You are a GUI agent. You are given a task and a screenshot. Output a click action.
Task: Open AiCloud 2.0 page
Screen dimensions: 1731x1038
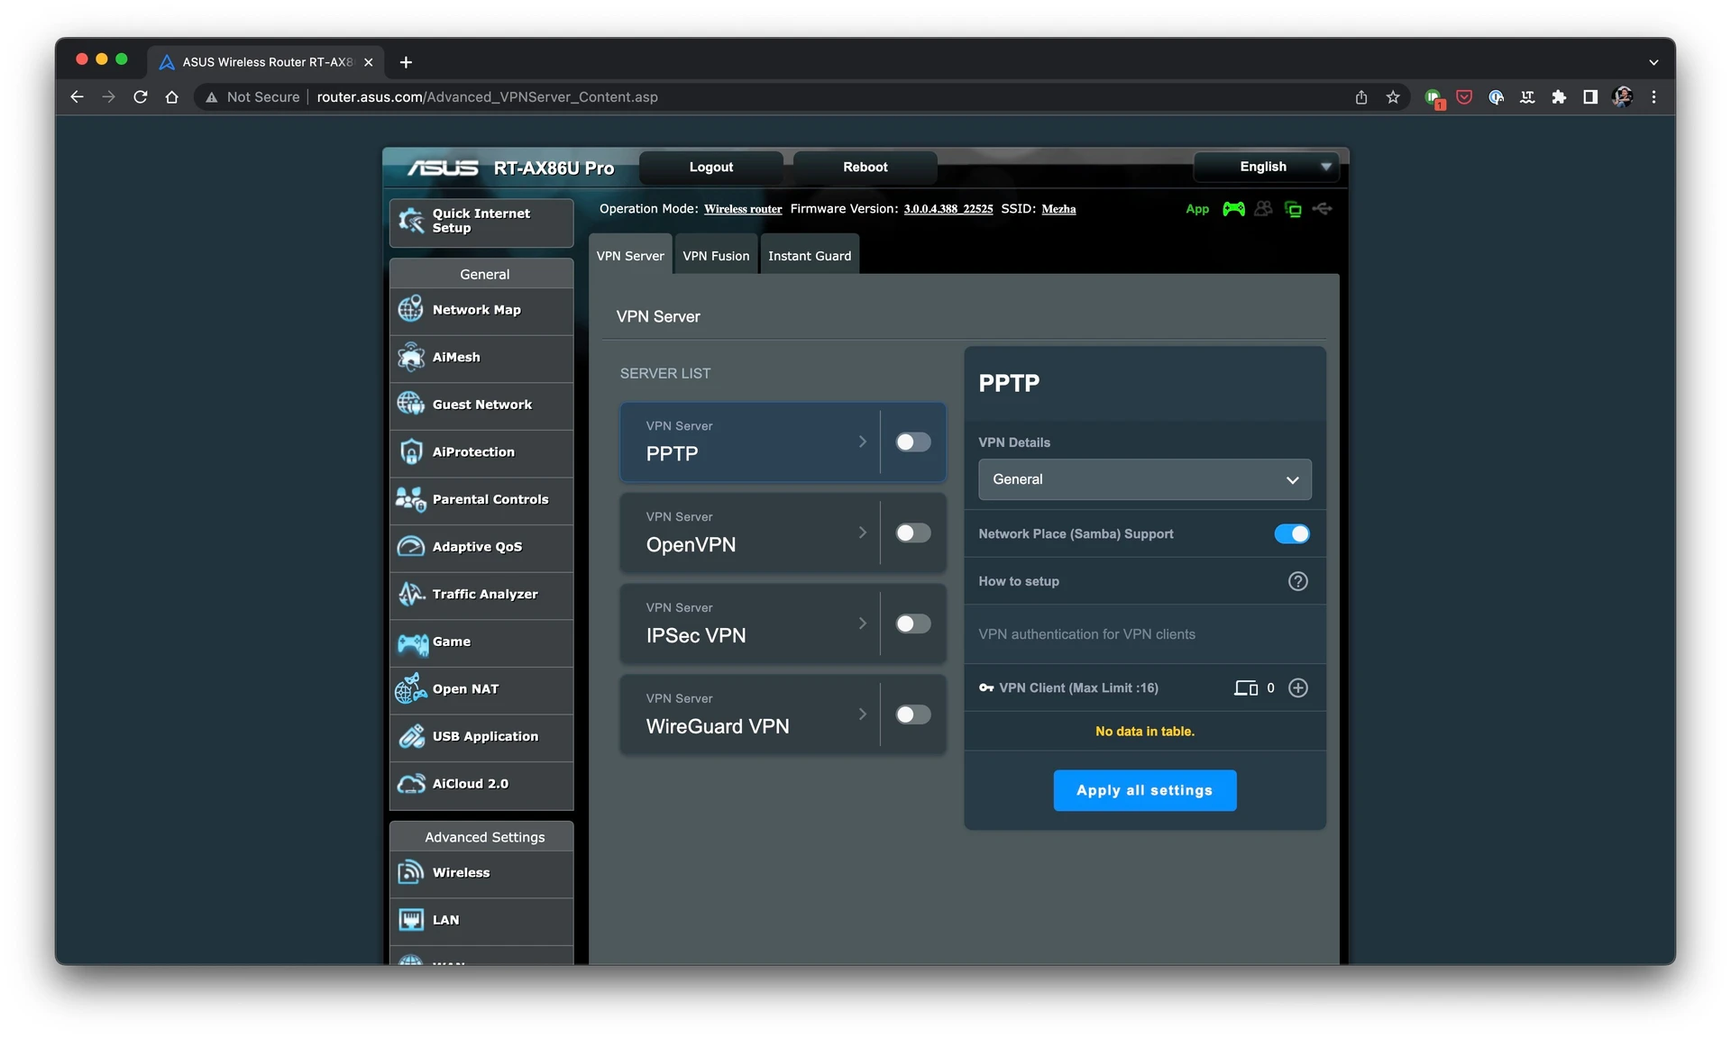481,784
